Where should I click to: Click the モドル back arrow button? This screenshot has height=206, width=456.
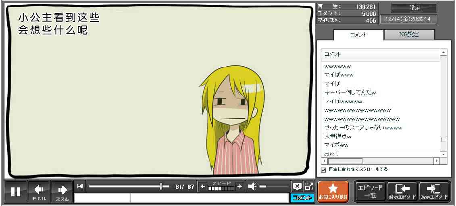click(x=39, y=191)
